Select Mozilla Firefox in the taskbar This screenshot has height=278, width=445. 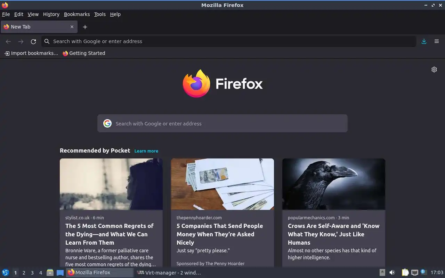(100, 272)
